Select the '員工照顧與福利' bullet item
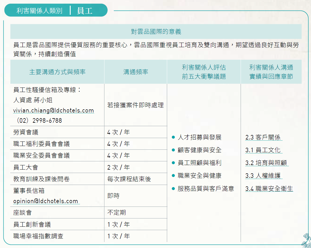The image size is (311, 248). [197, 163]
